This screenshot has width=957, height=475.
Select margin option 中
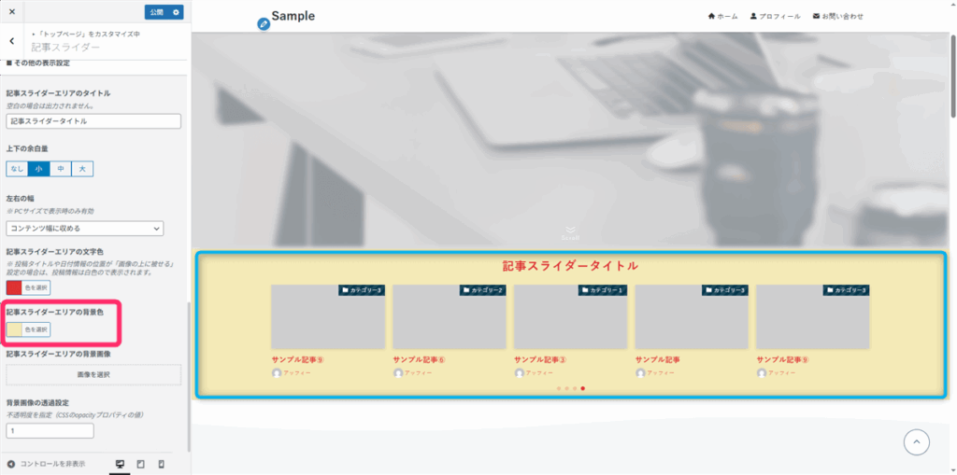[61, 169]
